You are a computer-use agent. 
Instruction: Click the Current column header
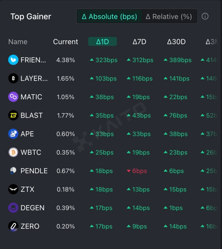coord(65,42)
